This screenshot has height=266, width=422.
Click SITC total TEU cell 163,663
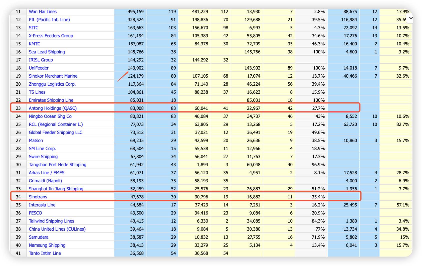136,28
